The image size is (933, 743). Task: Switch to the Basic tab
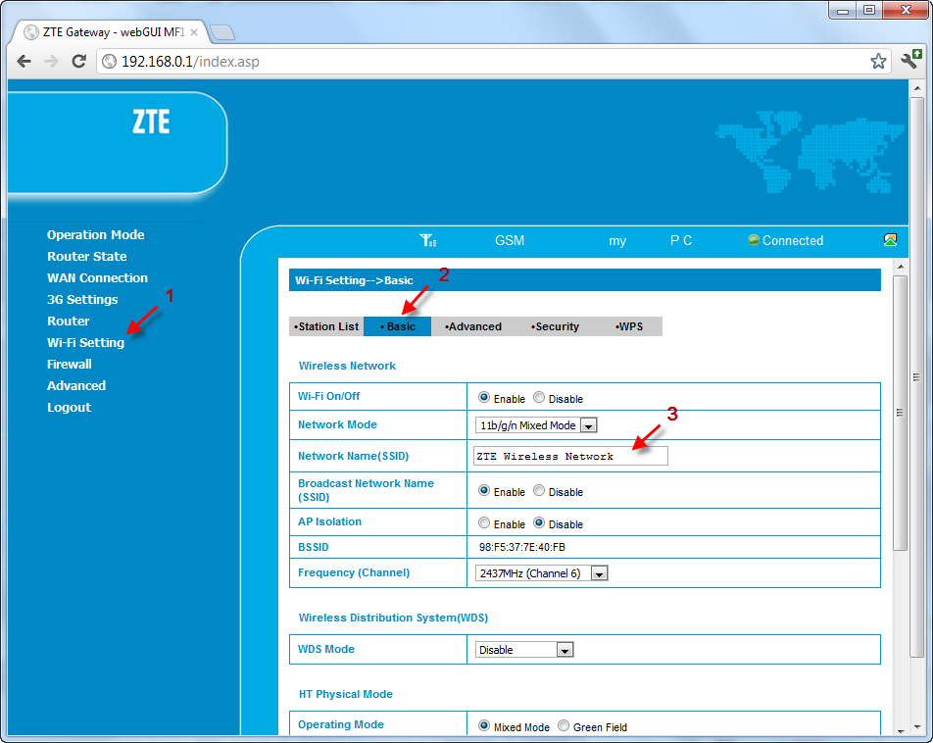[398, 326]
